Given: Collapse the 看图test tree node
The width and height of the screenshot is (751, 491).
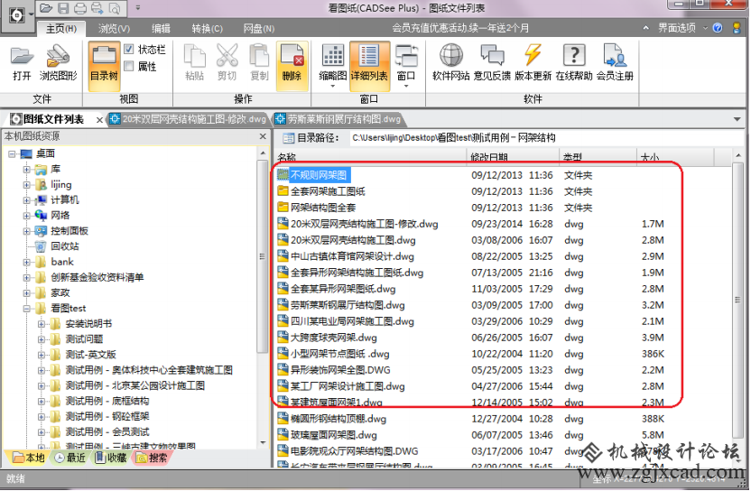Looking at the screenshot, I should 27,309.
